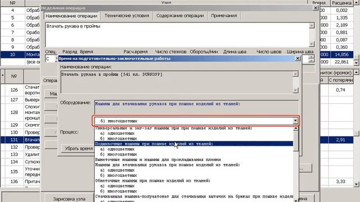Select Выметочные машины и машины для прокладывания пленки
The height and width of the screenshot is (202, 360).
193,159
